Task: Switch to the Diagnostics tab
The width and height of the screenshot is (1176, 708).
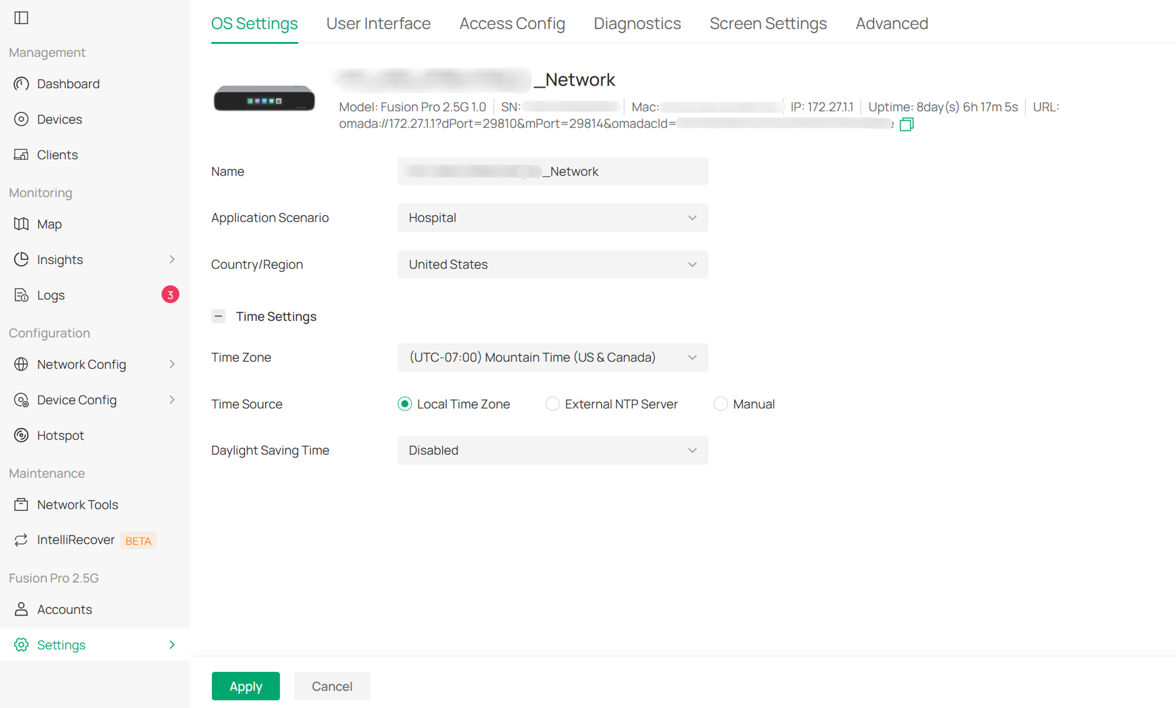Action: pos(637,23)
